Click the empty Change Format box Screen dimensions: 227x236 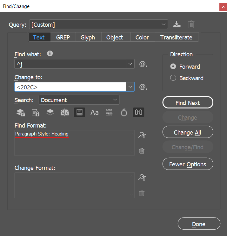coord(74,185)
